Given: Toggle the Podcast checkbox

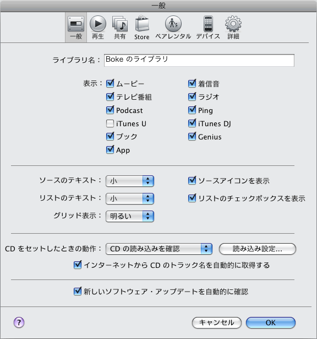Looking at the screenshot, I should tap(110, 110).
